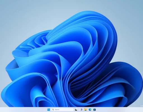The height and width of the screenshot is (112, 143).
Task: Click the taskbar Search box
Action: tap(62, 109)
